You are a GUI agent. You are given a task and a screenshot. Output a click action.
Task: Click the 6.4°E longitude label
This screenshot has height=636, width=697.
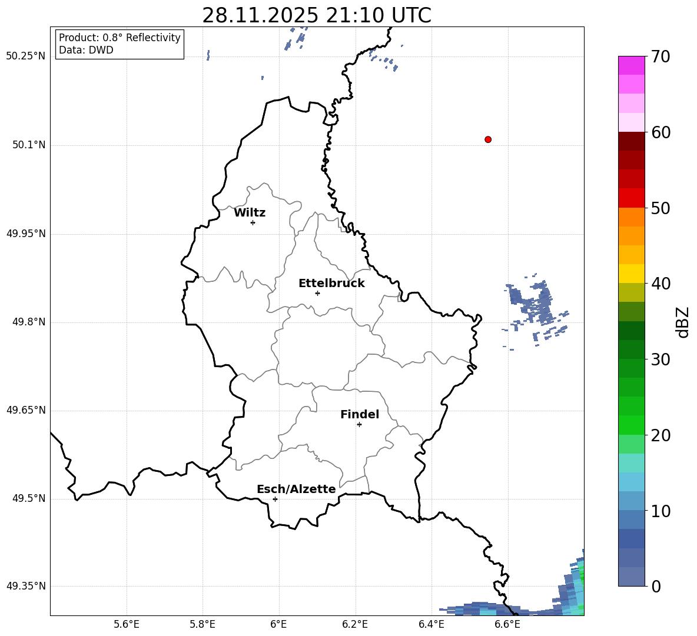(x=431, y=624)
